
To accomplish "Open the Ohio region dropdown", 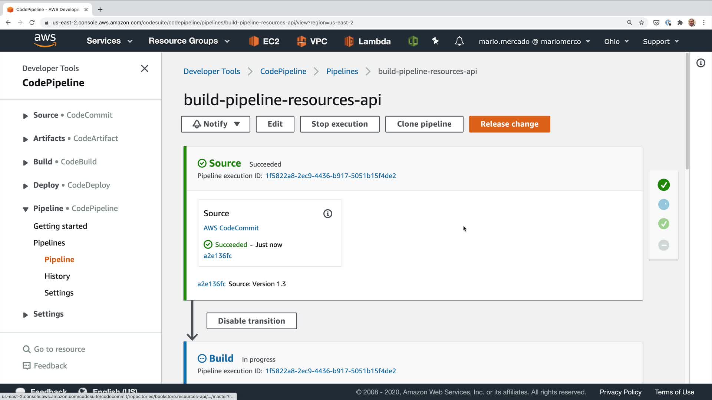I will click(x=616, y=41).
